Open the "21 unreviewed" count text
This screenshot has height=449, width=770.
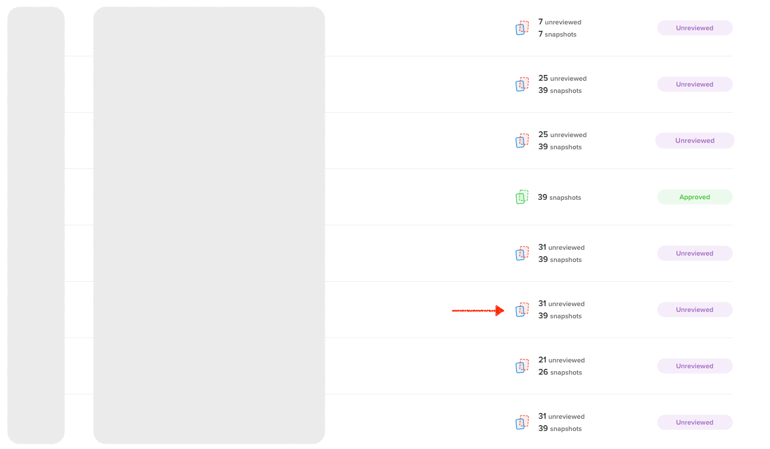coord(561,360)
